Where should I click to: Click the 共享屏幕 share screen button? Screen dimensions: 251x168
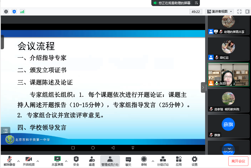pyautogui.click(x=57, y=161)
